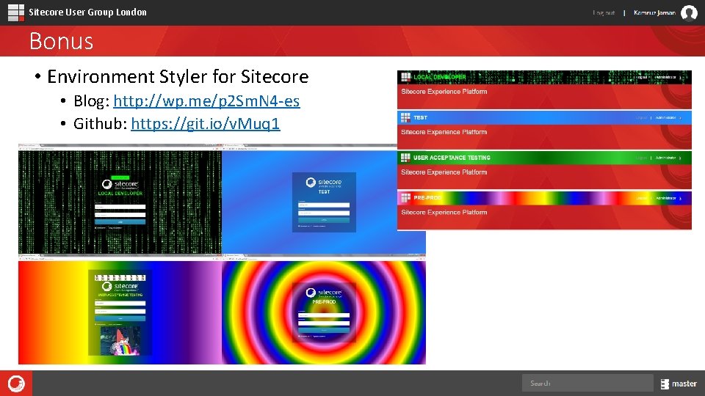Open the blog link wp.me/p2SmN4-es
This screenshot has width=705, height=396.
click(x=206, y=101)
